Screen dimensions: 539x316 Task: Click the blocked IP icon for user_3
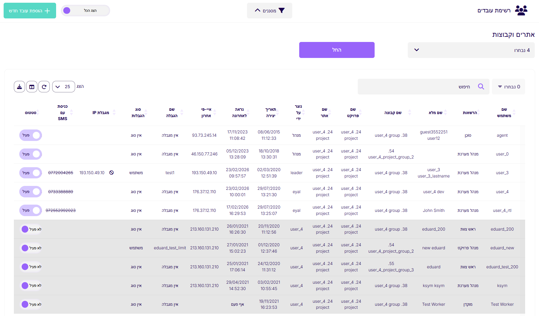[112, 173]
